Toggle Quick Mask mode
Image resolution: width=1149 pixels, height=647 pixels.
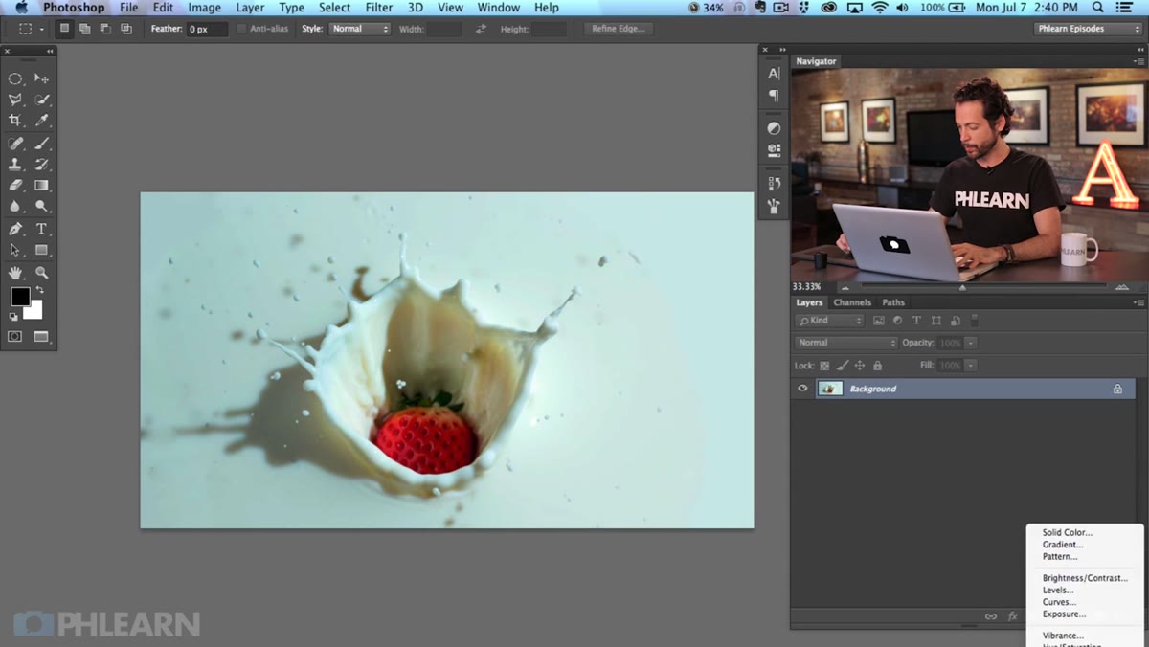[x=15, y=337]
